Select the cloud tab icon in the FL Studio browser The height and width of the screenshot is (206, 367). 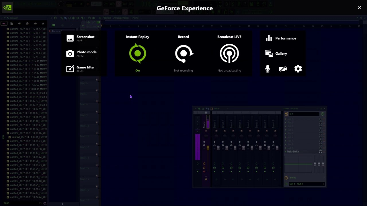[35, 23]
